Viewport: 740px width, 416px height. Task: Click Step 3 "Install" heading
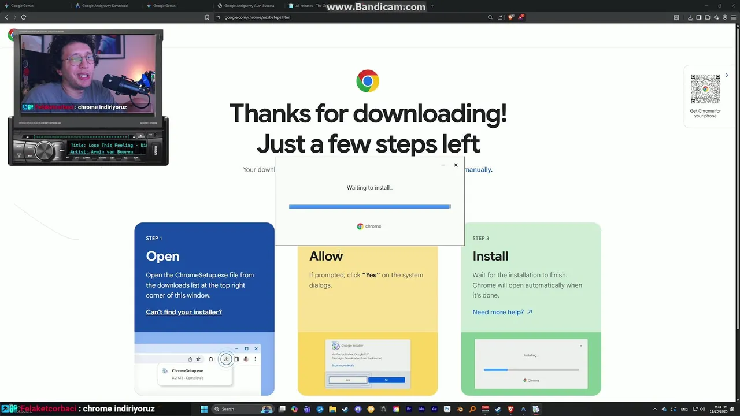click(490, 256)
